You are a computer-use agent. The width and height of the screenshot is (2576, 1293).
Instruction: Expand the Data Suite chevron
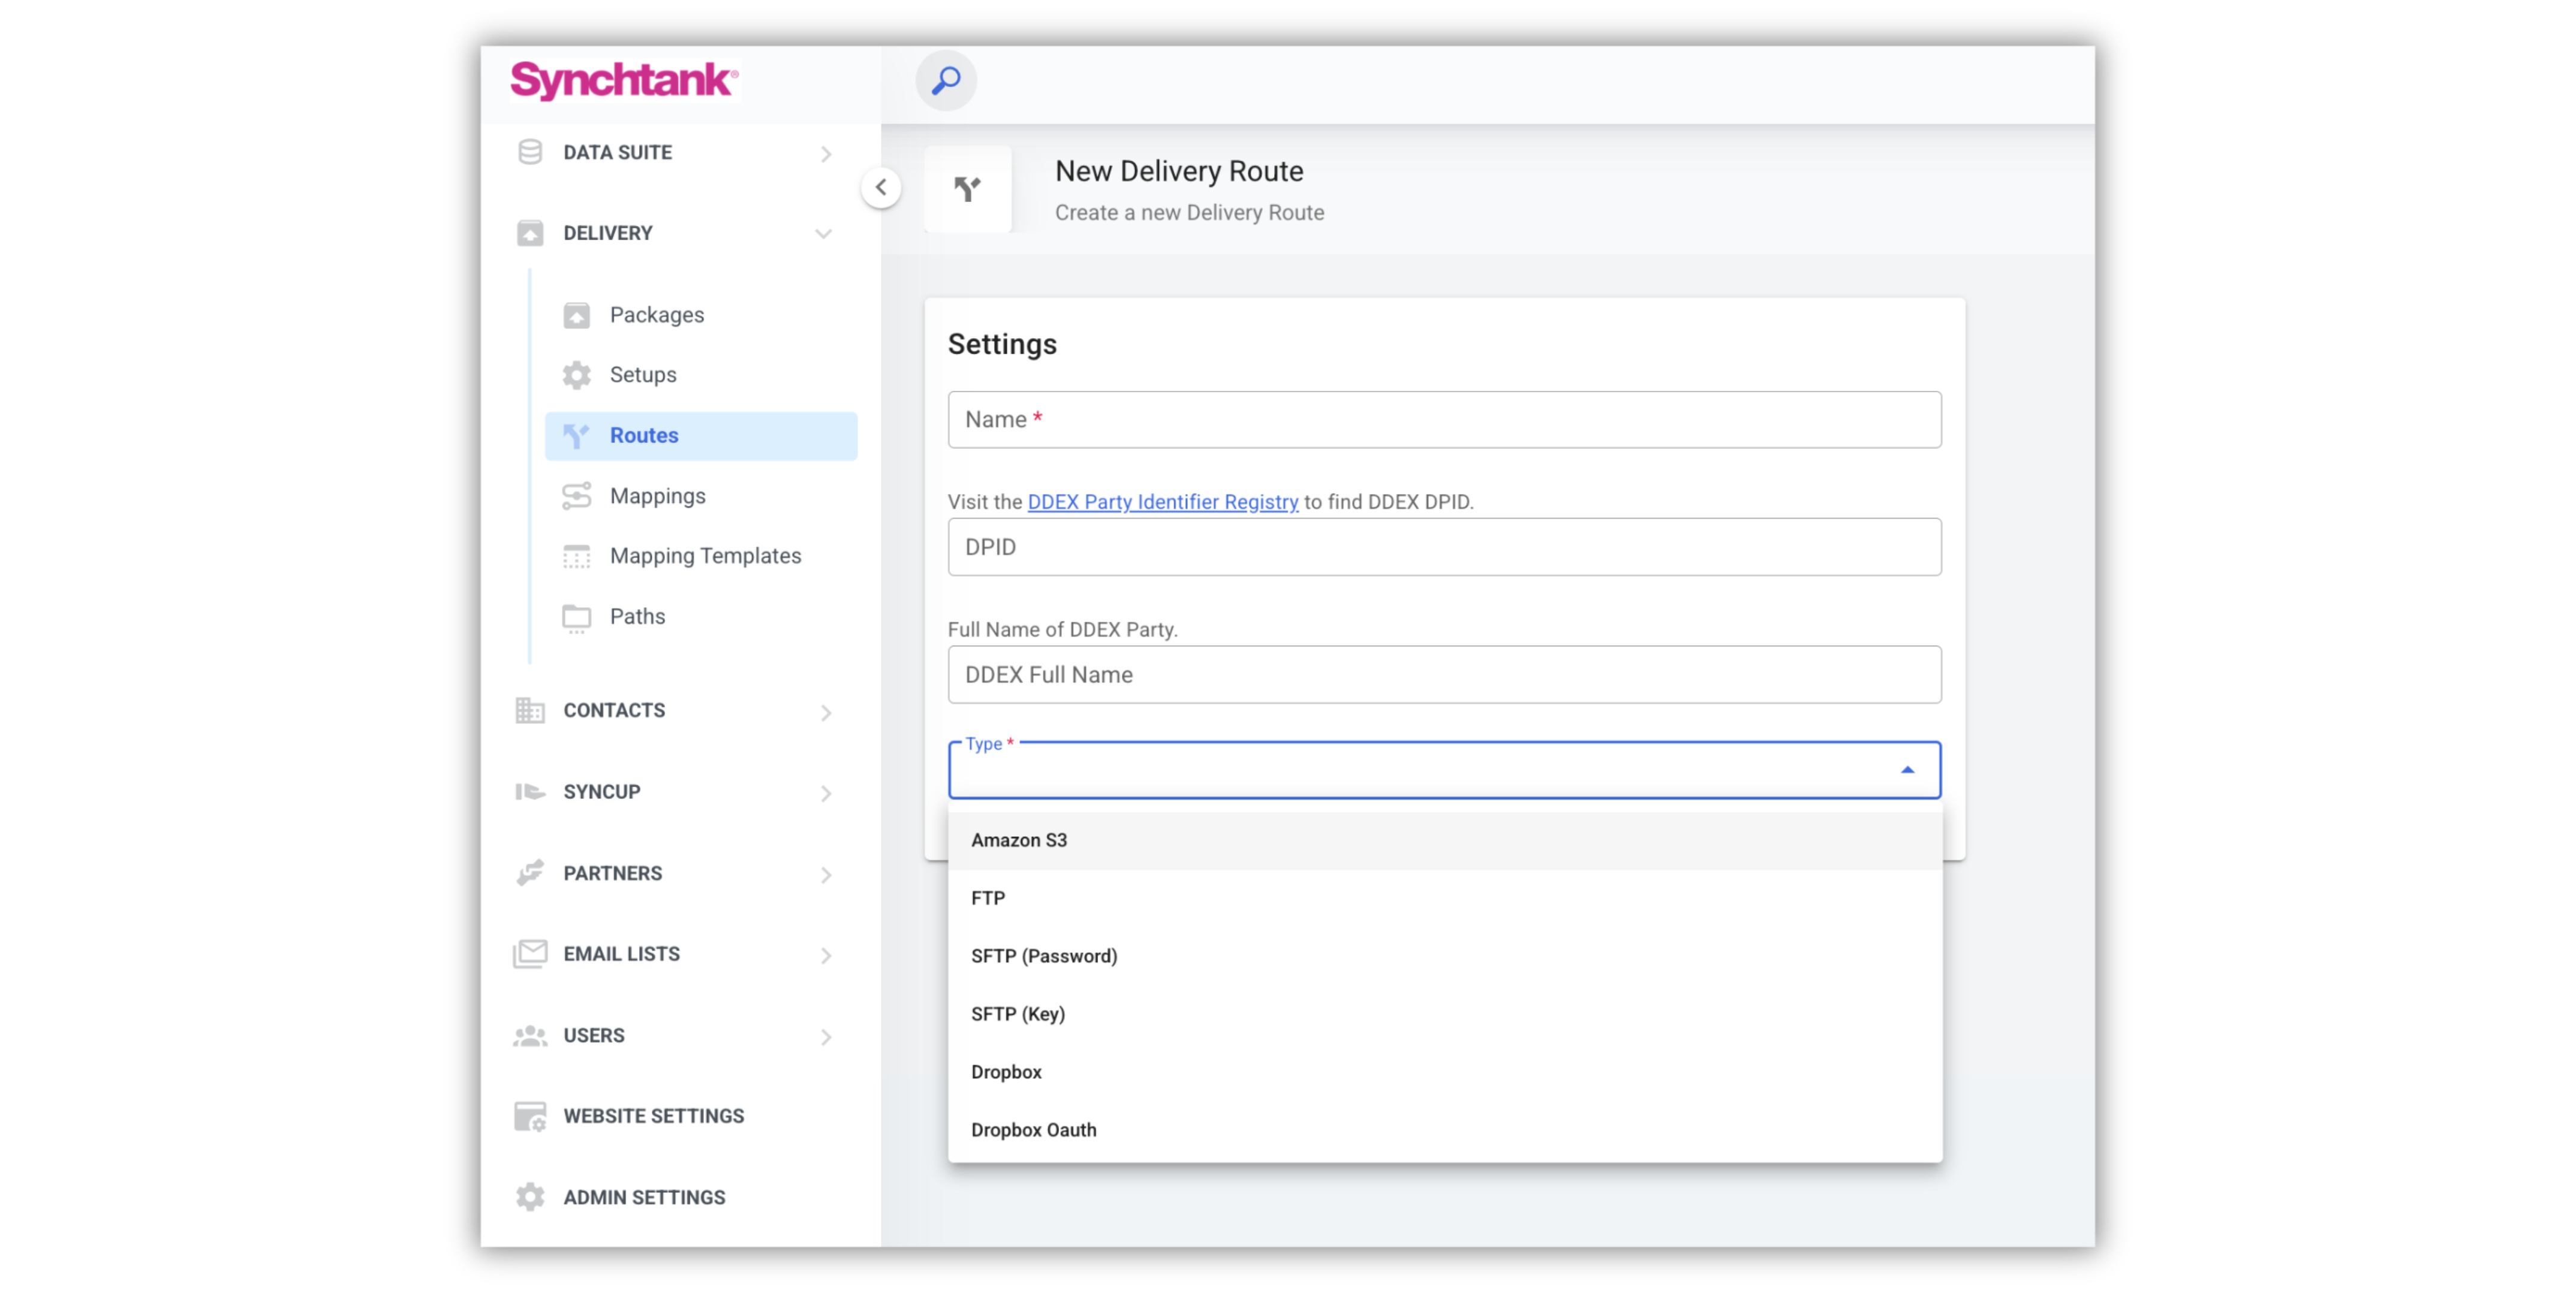point(826,153)
